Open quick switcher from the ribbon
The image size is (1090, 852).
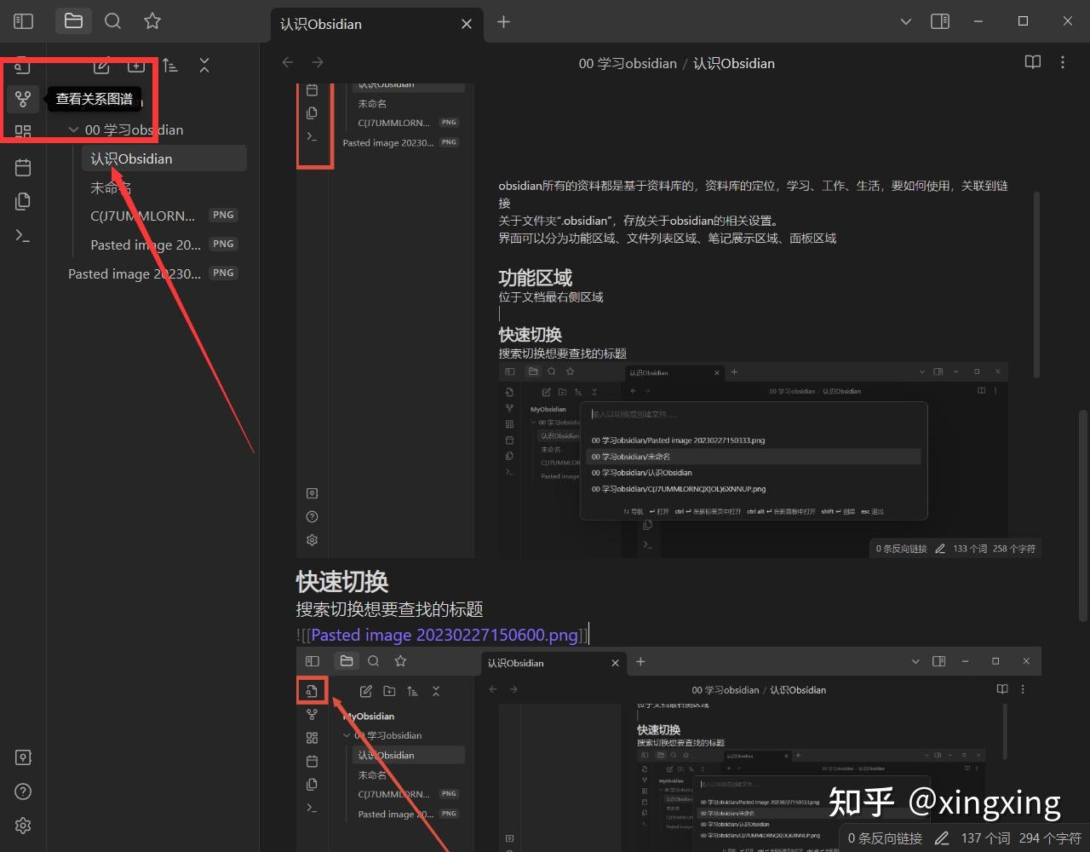pos(23,67)
